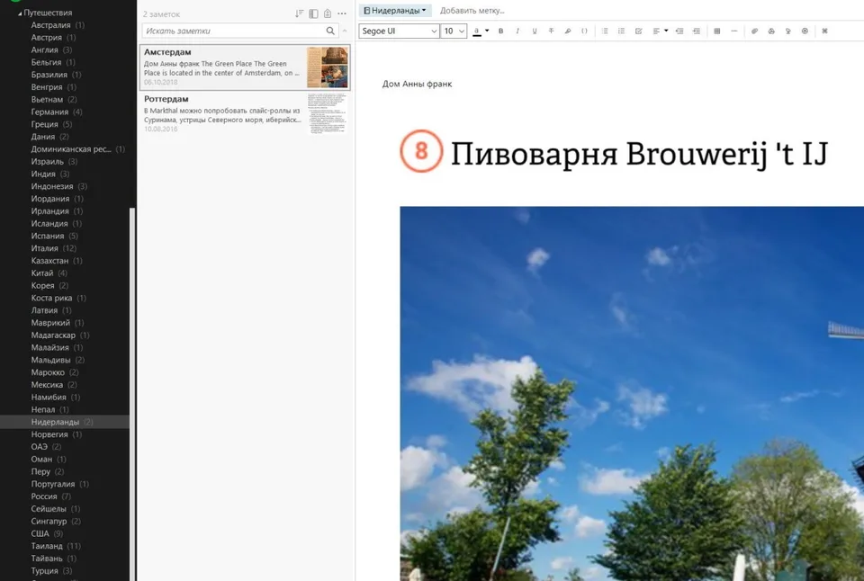Select the Англия notebook
This screenshot has height=581, width=864.
tap(51, 49)
